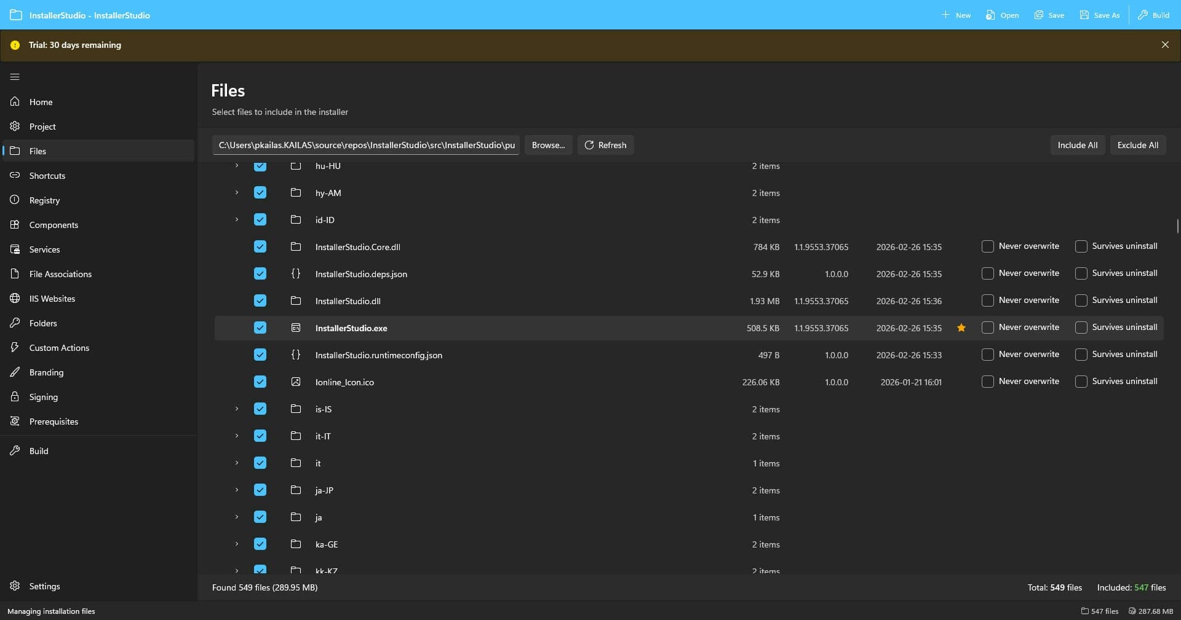Image resolution: width=1181 pixels, height=620 pixels.
Task: Expand the is-IS folder
Action: pyautogui.click(x=236, y=409)
